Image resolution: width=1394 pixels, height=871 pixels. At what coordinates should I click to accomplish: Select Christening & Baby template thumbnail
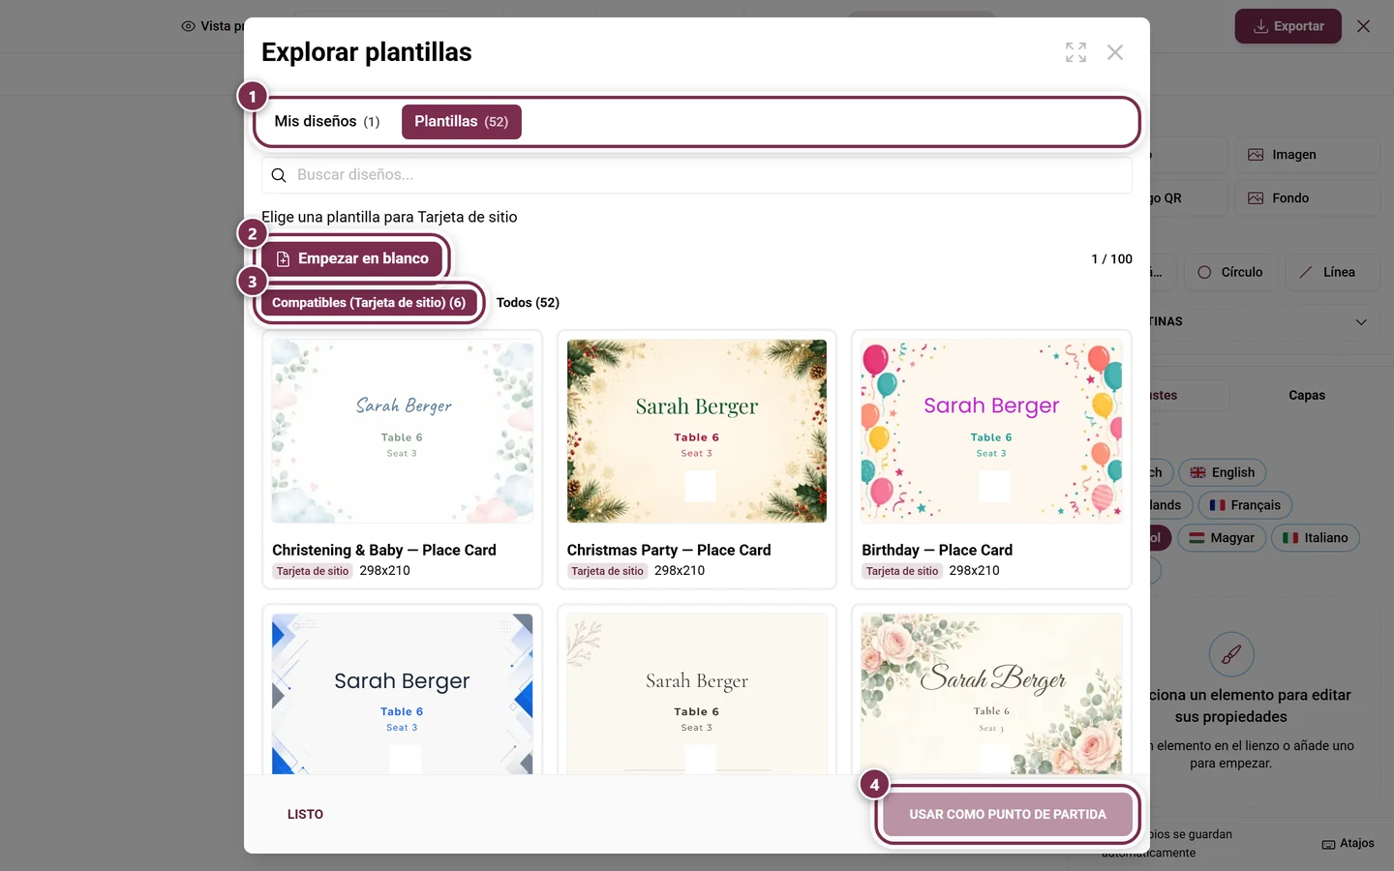click(x=402, y=432)
